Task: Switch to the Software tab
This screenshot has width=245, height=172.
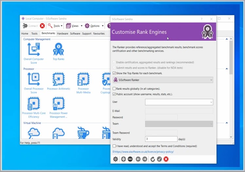Action: pyautogui.click(x=75, y=33)
